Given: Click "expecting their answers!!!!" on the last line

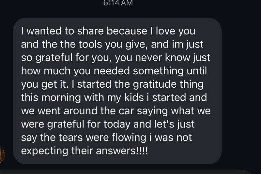Looking at the screenshot, I should (x=84, y=152).
